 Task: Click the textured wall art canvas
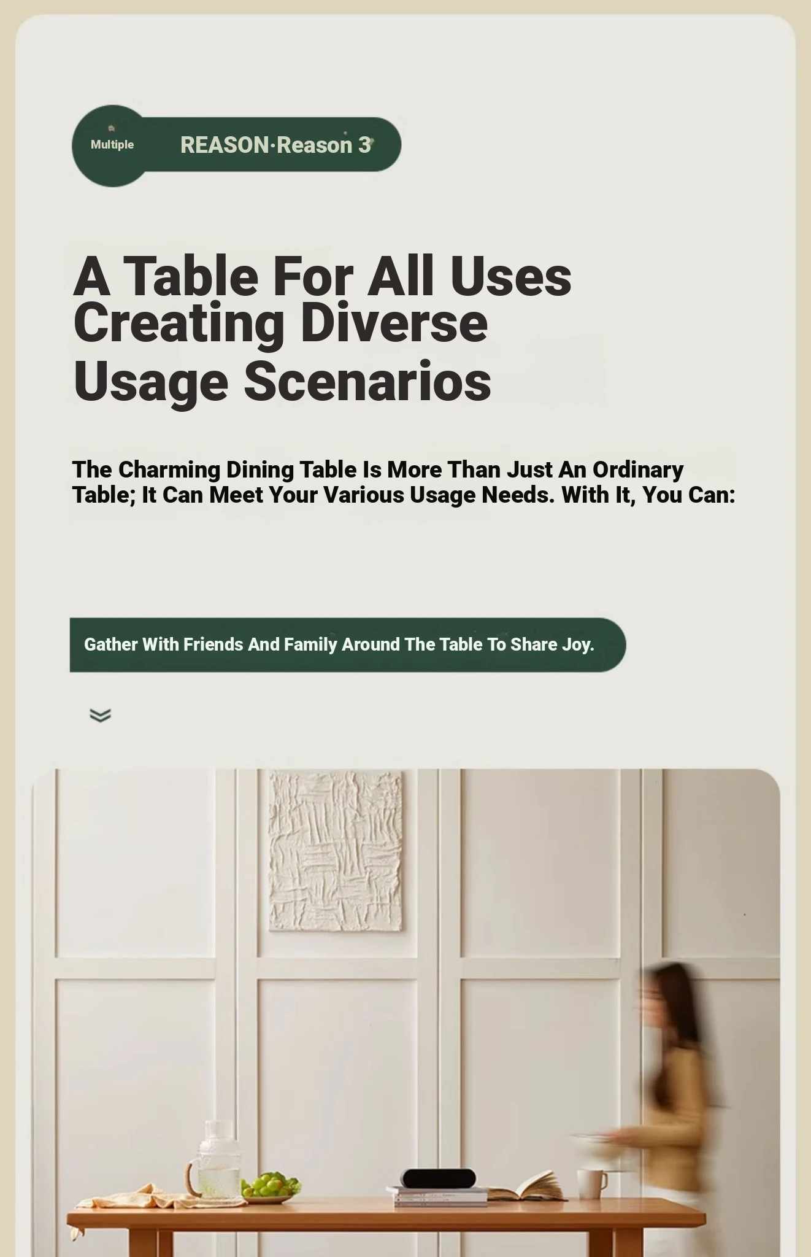[336, 851]
